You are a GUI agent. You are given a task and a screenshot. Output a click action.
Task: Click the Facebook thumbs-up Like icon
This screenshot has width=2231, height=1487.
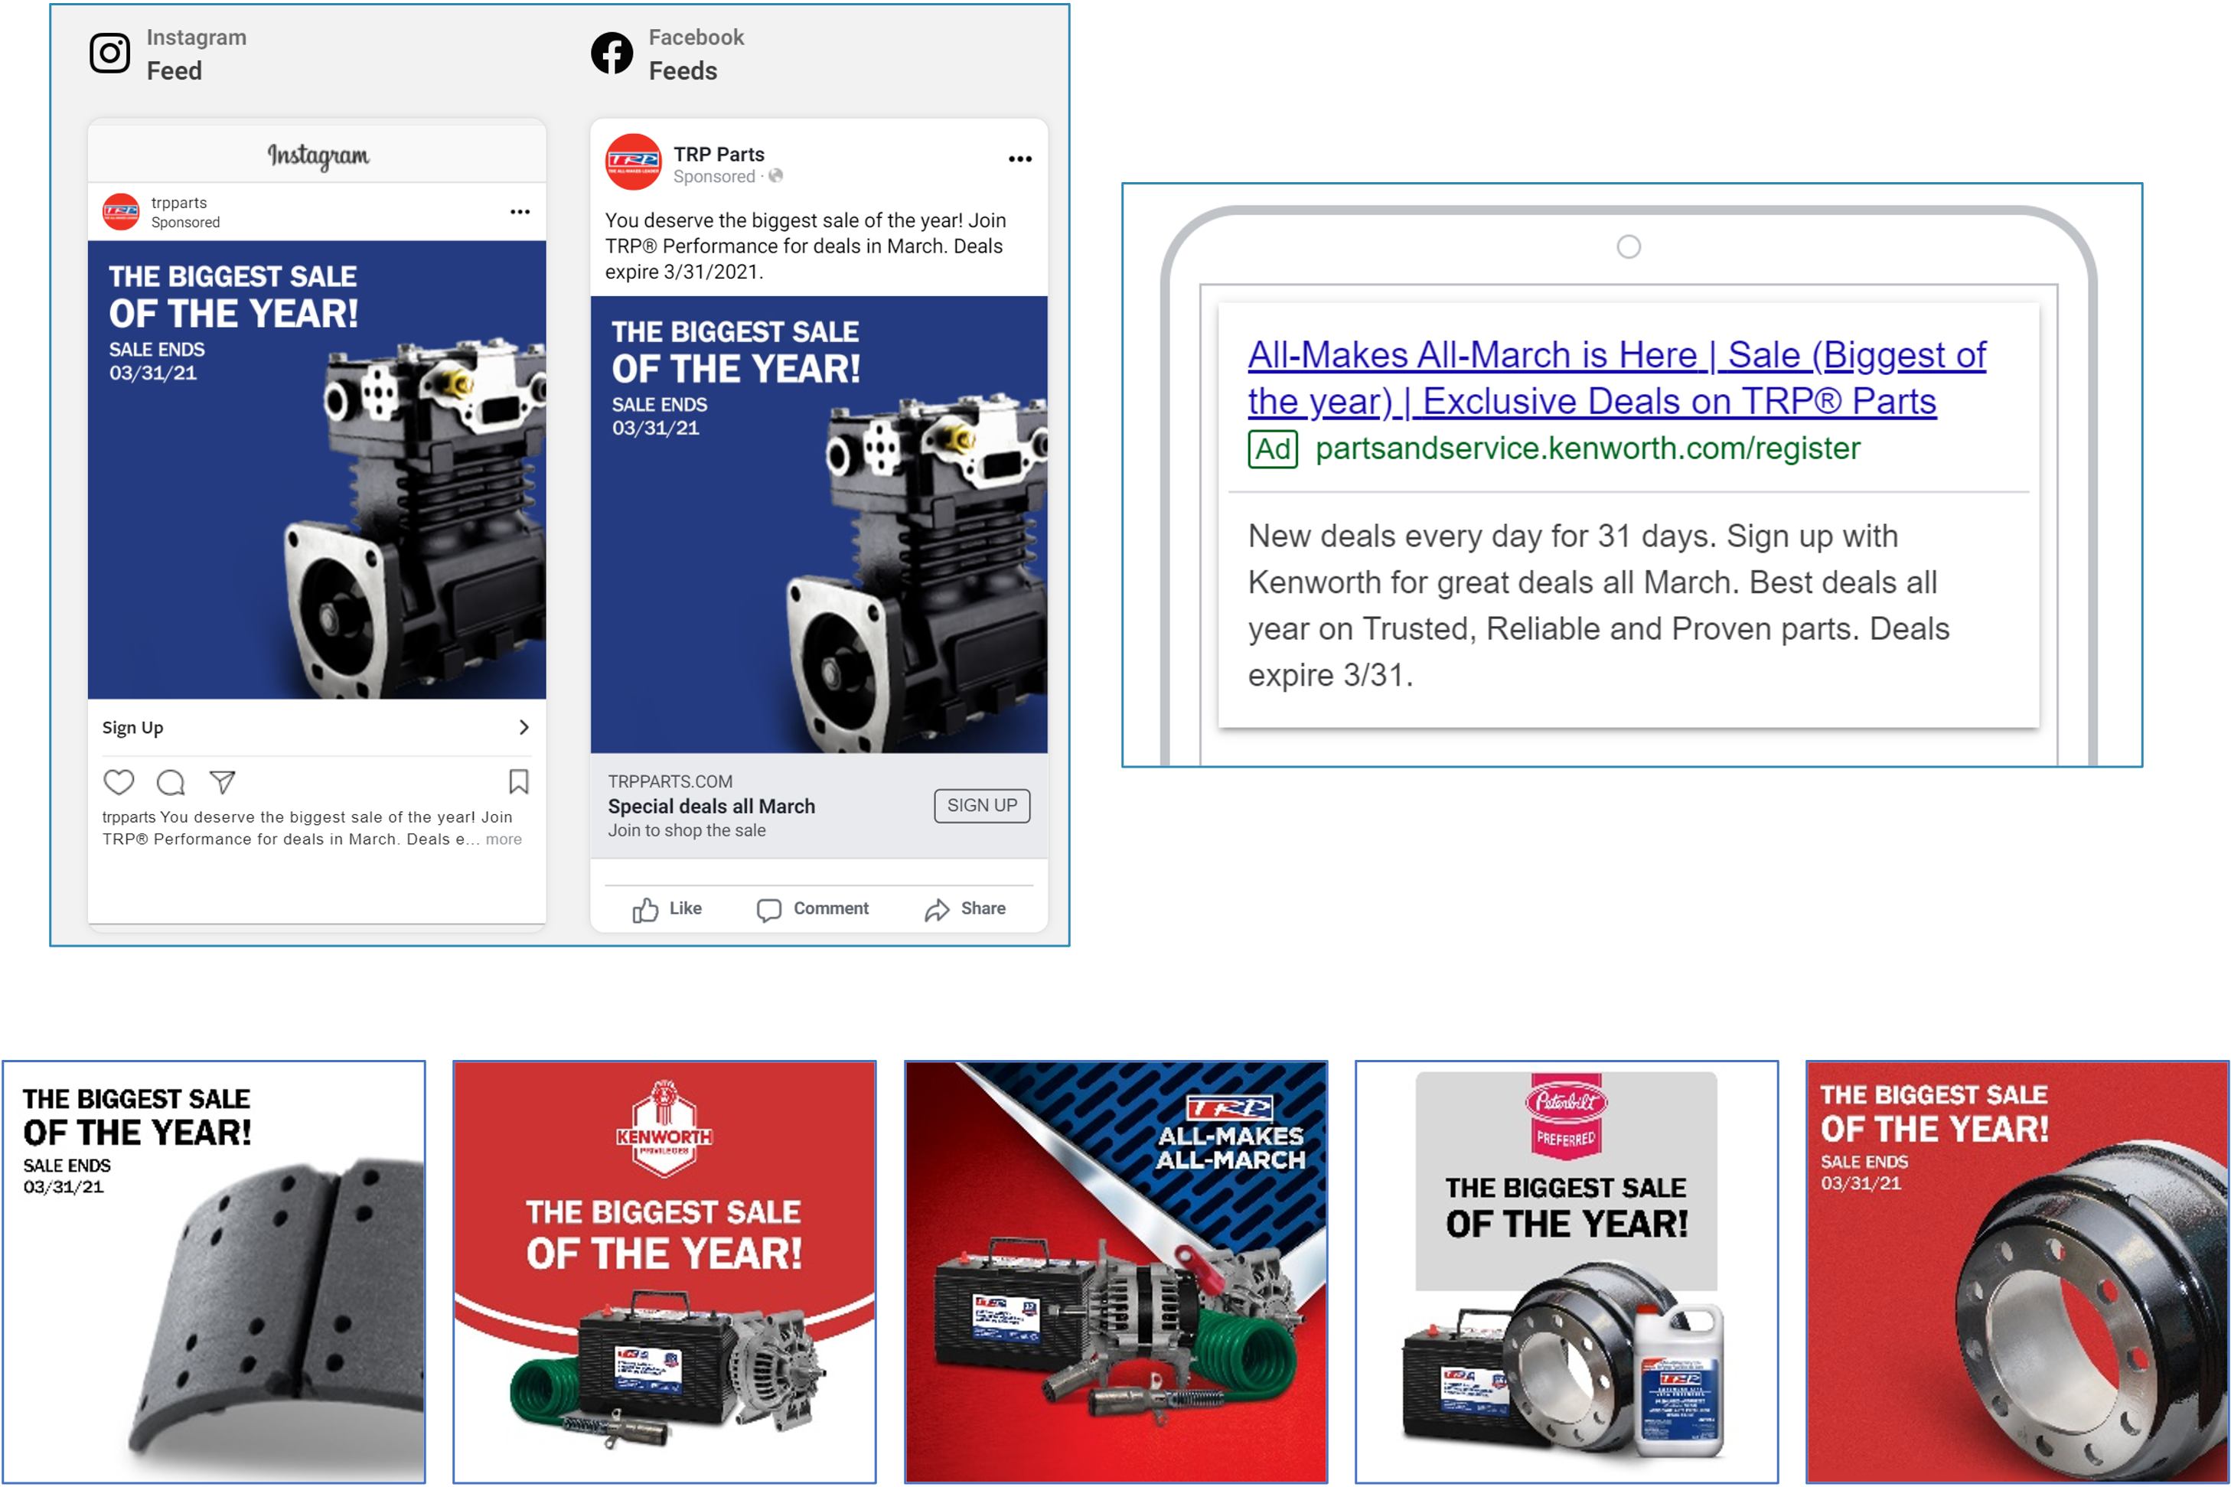(646, 909)
